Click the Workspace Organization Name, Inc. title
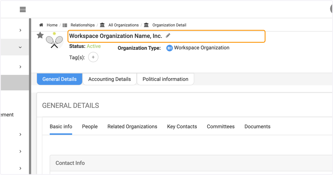The height and width of the screenshot is (175, 333). [x=116, y=36]
